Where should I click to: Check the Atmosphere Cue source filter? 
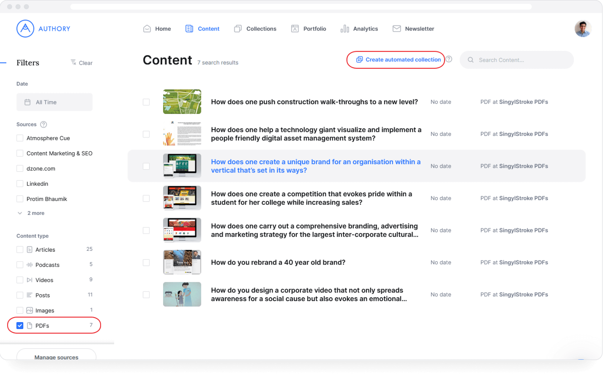(20, 138)
